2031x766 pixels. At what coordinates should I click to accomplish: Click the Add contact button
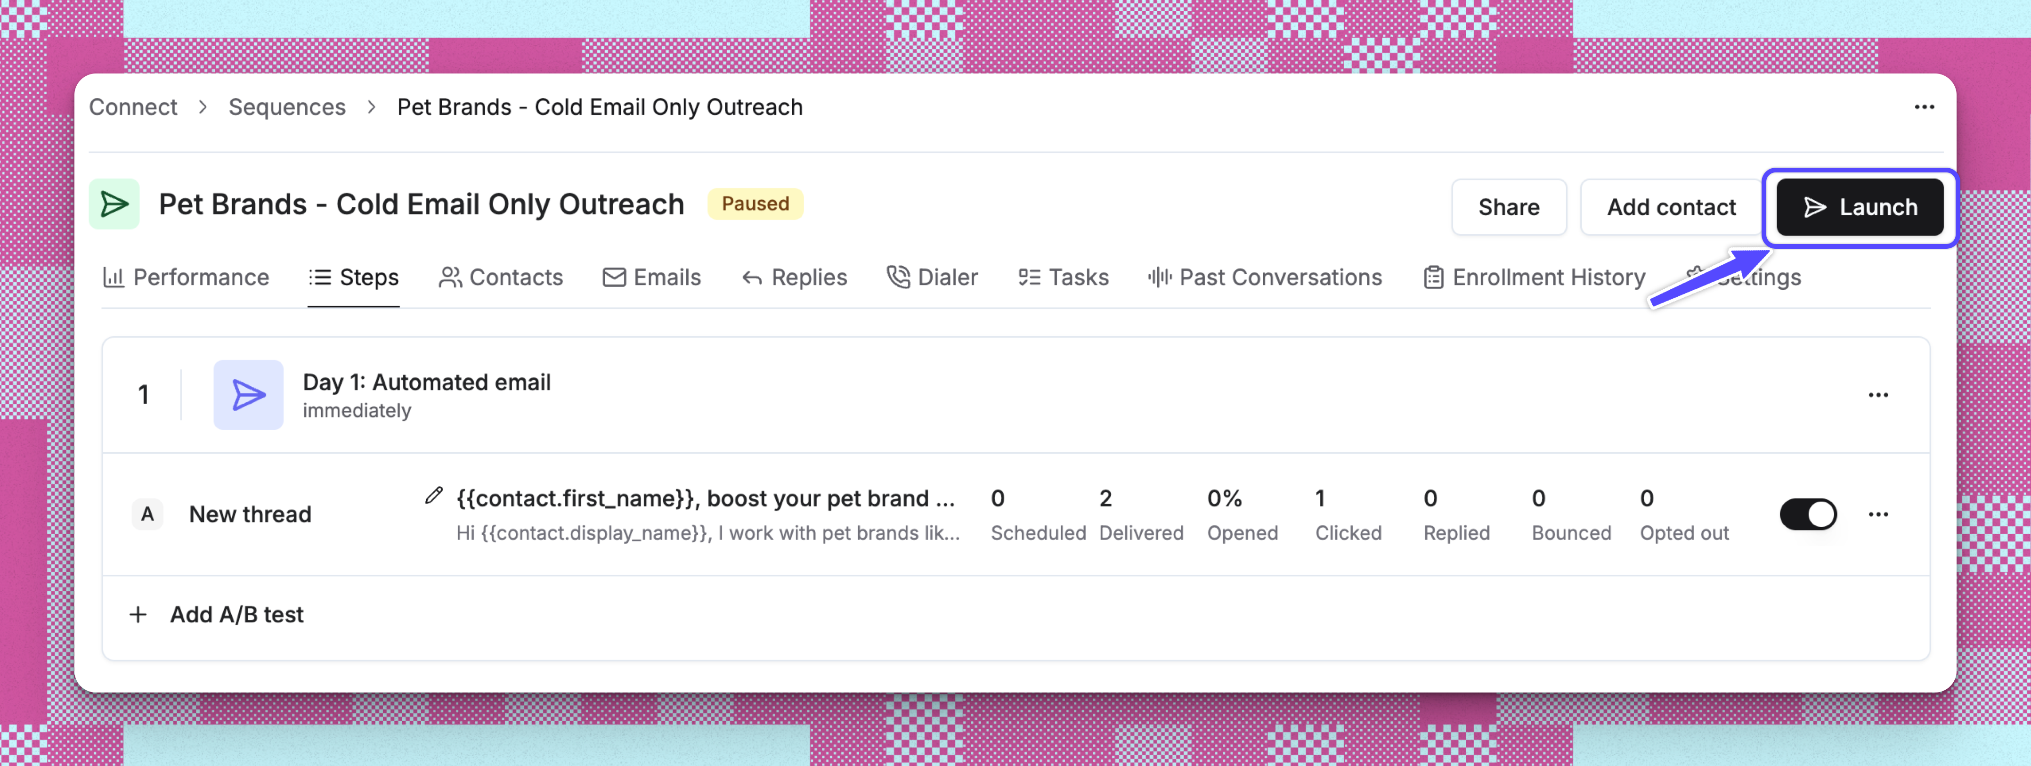click(1671, 207)
